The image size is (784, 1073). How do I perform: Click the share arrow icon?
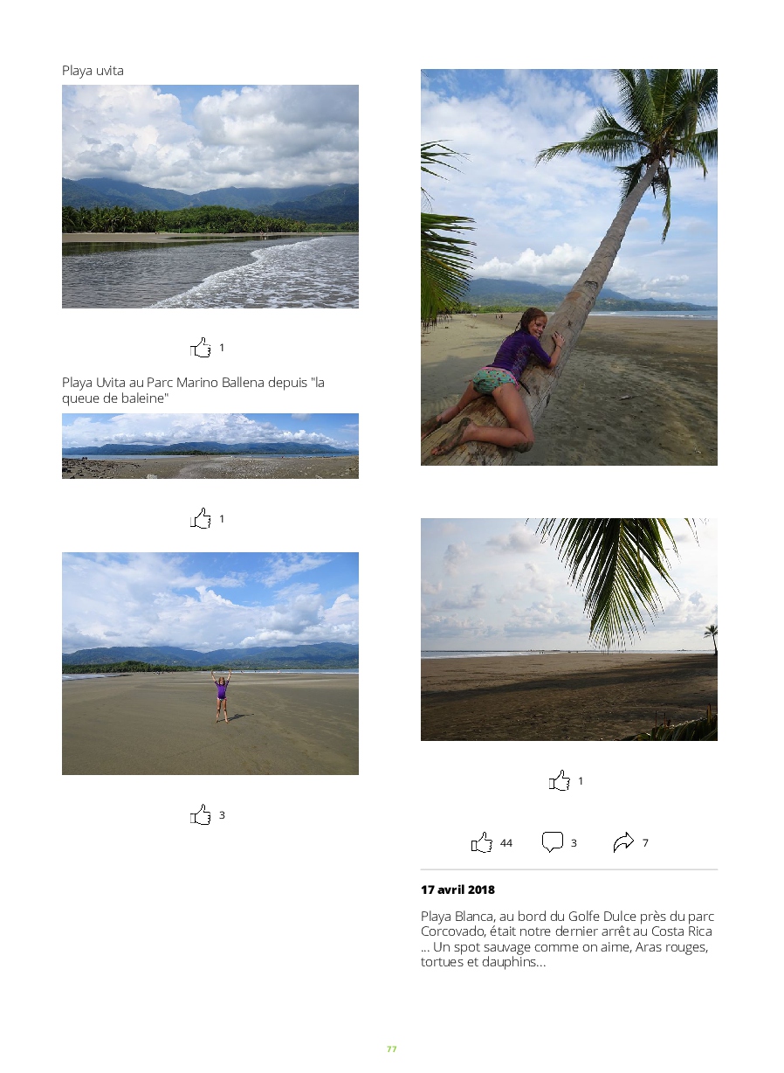(x=623, y=843)
